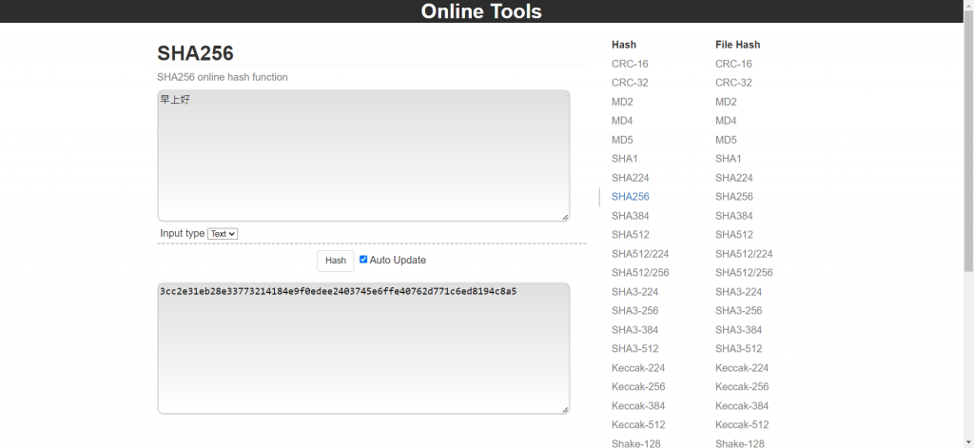Open SHA3-384 in File Hash column

click(738, 329)
